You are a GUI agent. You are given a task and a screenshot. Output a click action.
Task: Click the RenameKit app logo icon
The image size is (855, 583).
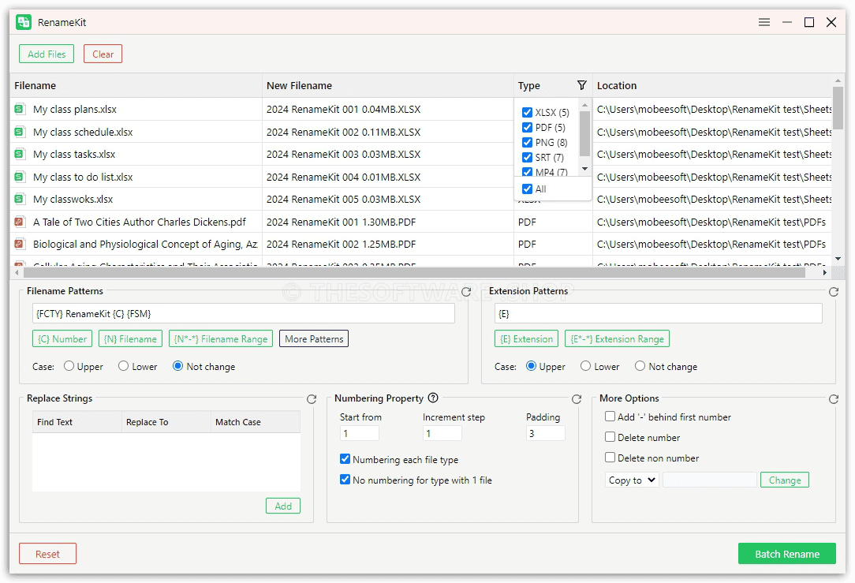pyautogui.click(x=24, y=22)
